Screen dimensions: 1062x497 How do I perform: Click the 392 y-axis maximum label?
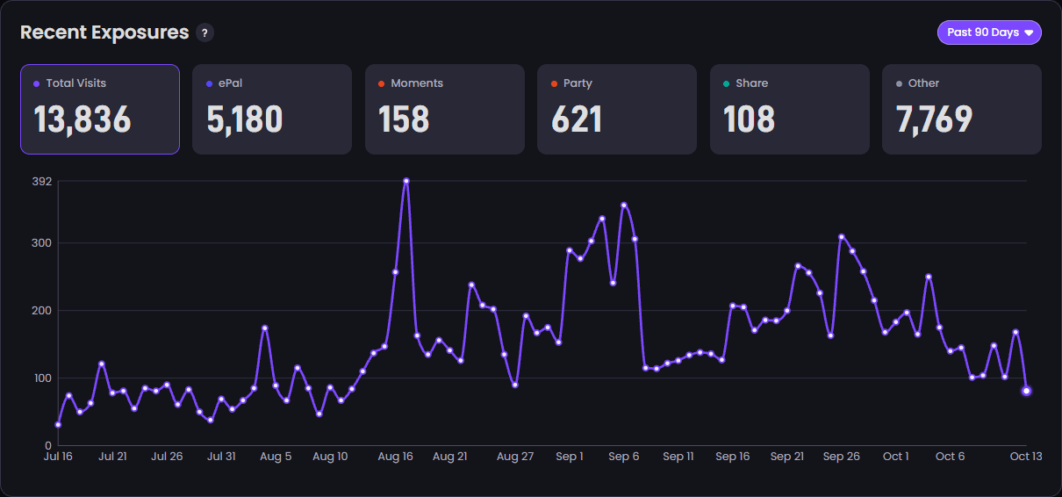(x=42, y=182)
